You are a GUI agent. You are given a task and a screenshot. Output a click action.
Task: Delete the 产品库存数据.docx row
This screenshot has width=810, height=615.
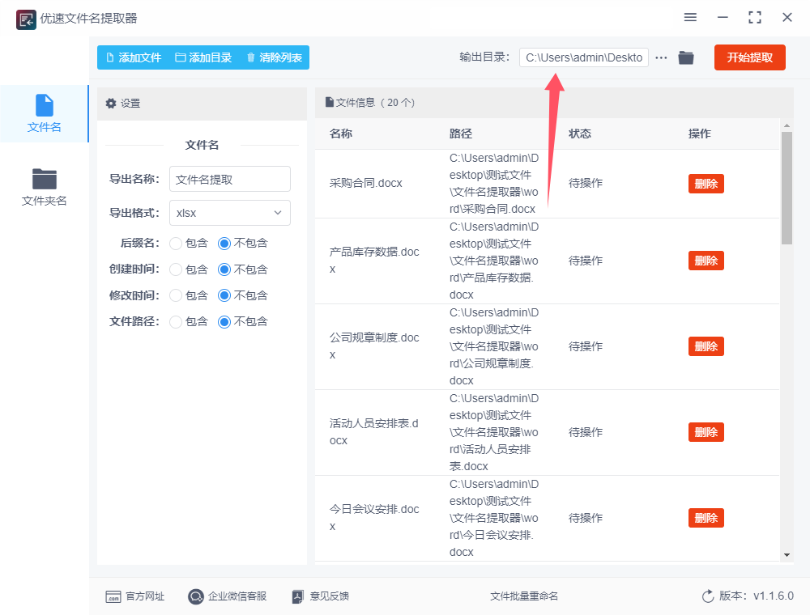pyautogui.click(x=706, y=261)
